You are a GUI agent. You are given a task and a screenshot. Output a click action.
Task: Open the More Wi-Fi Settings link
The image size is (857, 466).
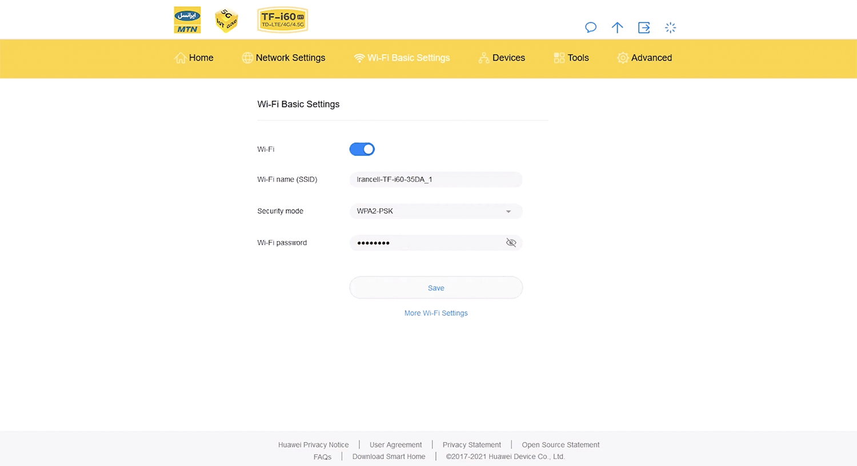coord(436,313)
